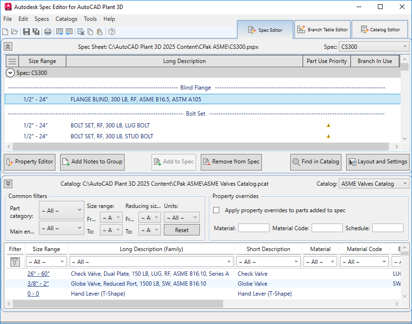
Task: Switch to the Catalog Editor tab
Action: [x=380, y=29]
